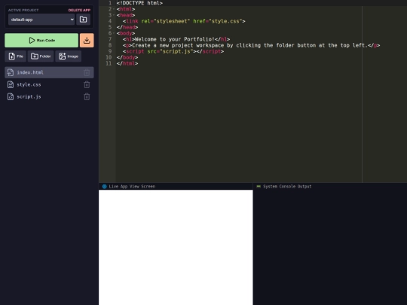
Task: Collapse the html tag fold arrow on line 2
Action: pos(114,9)
